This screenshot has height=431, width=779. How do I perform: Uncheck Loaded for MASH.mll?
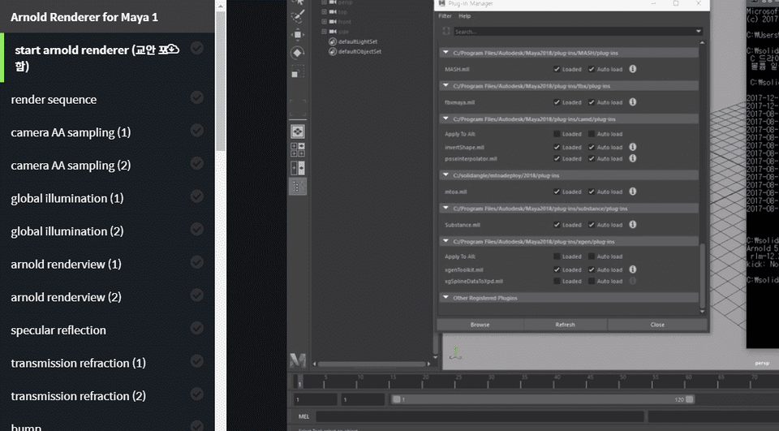click(x=557, y=69)
